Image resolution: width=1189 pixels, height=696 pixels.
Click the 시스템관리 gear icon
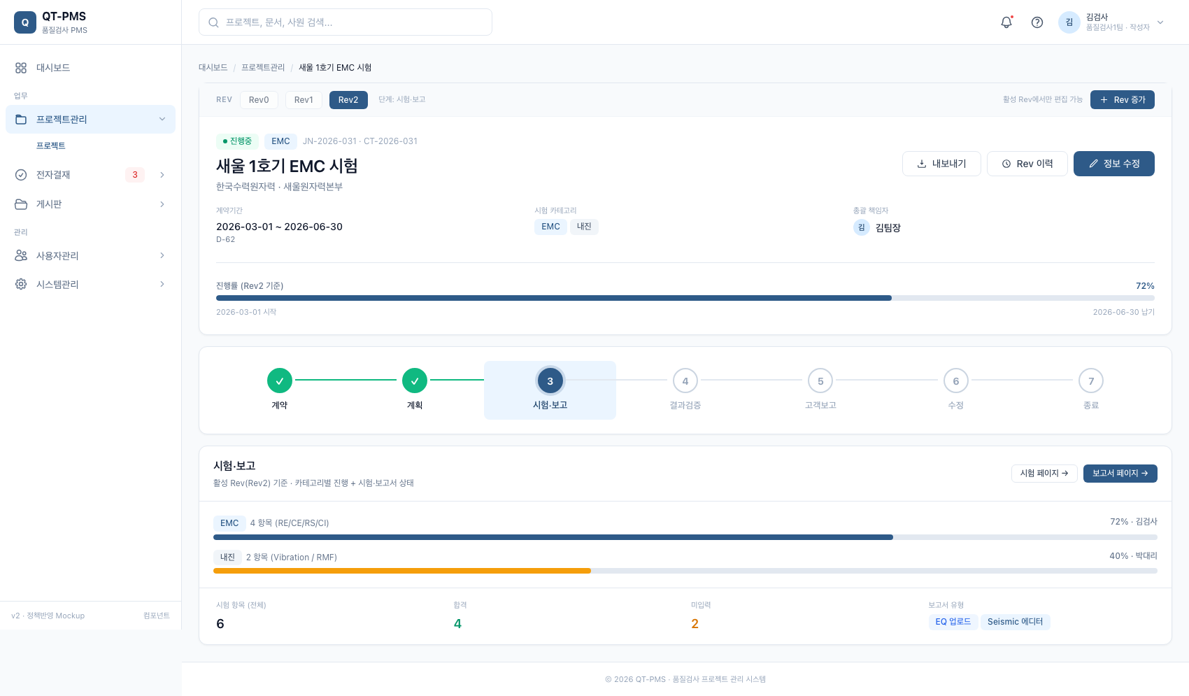tap(21, 285)
